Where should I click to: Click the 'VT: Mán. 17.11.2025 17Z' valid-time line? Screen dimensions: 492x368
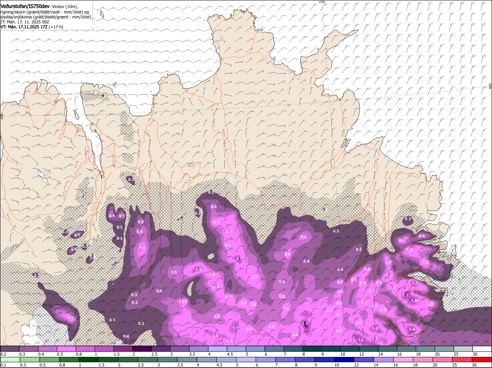(24, 27)
